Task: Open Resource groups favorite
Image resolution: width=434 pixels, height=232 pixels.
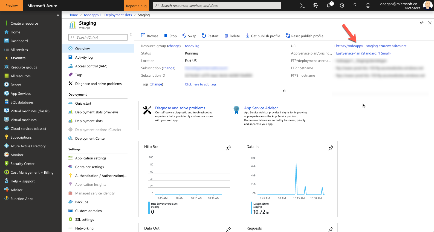Action: [31, 67]
